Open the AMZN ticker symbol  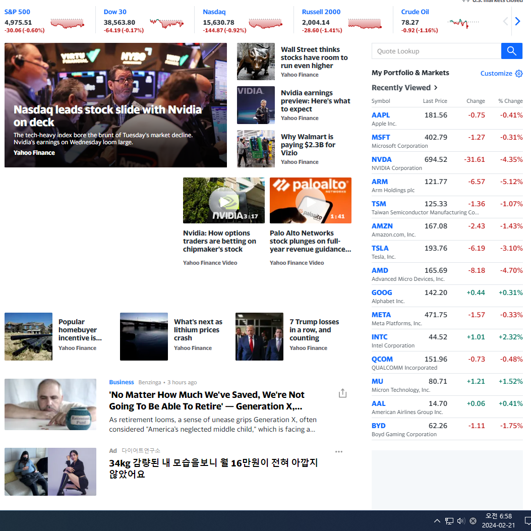pyautogui.click(x=382, y=226)
